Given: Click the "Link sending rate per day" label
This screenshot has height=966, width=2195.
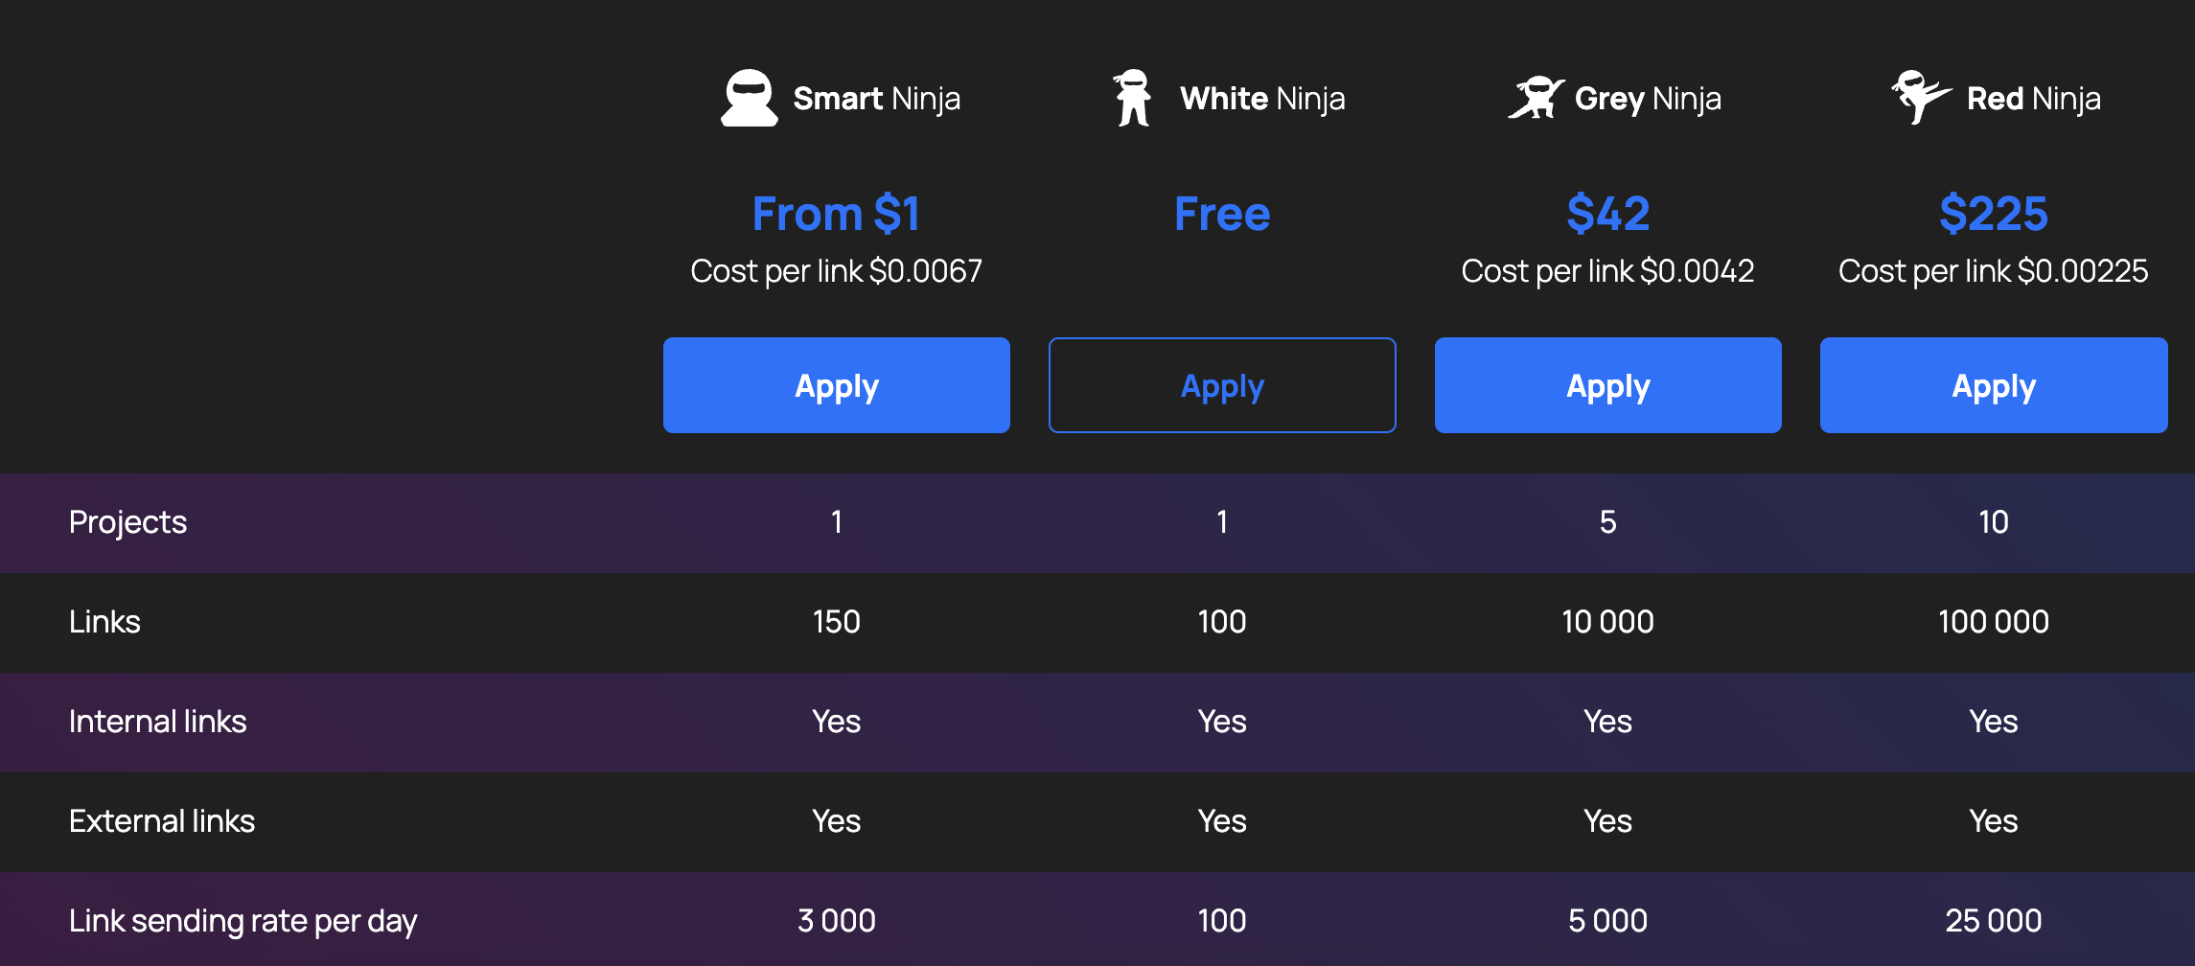Looking at the screenshot, I should point(243,921).
